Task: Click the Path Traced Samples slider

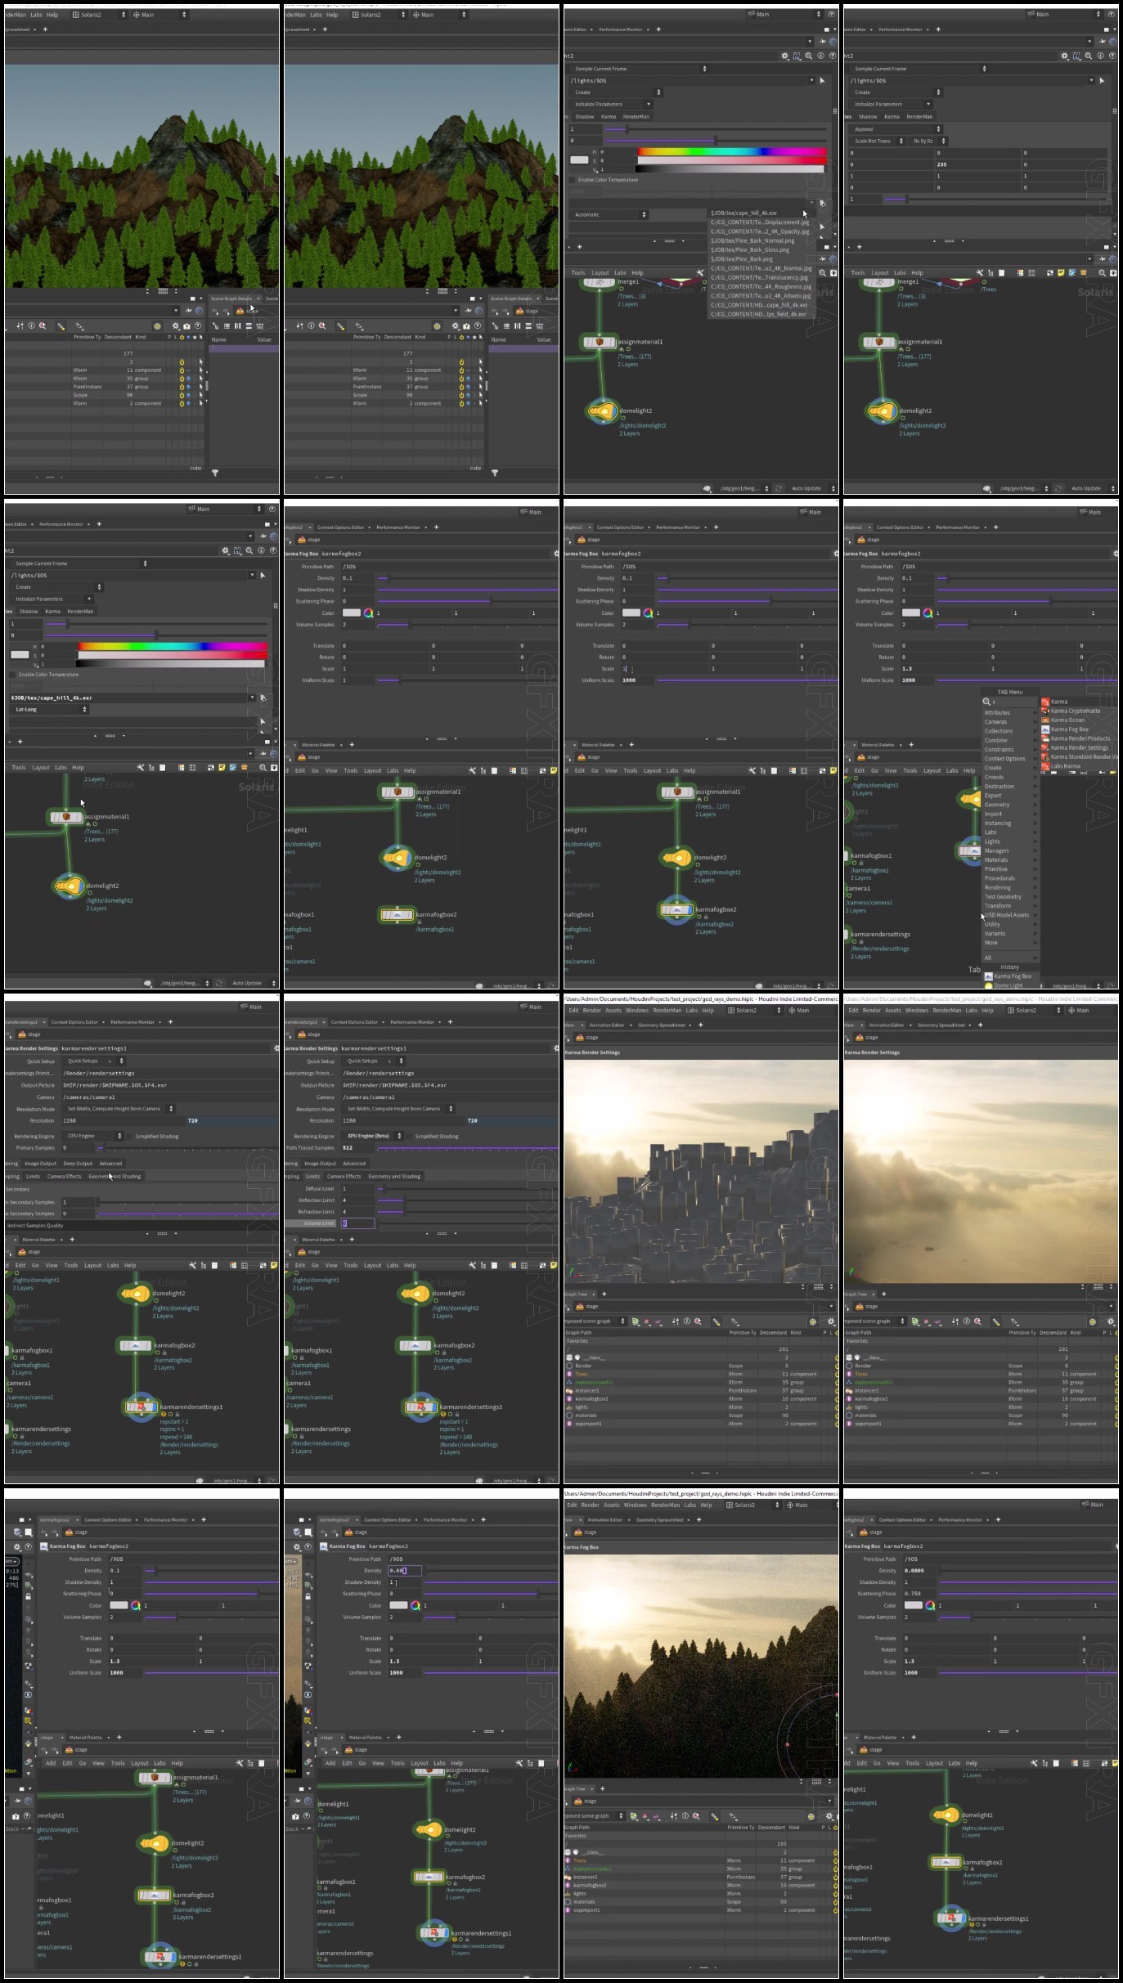Action: click(467, 1148)
